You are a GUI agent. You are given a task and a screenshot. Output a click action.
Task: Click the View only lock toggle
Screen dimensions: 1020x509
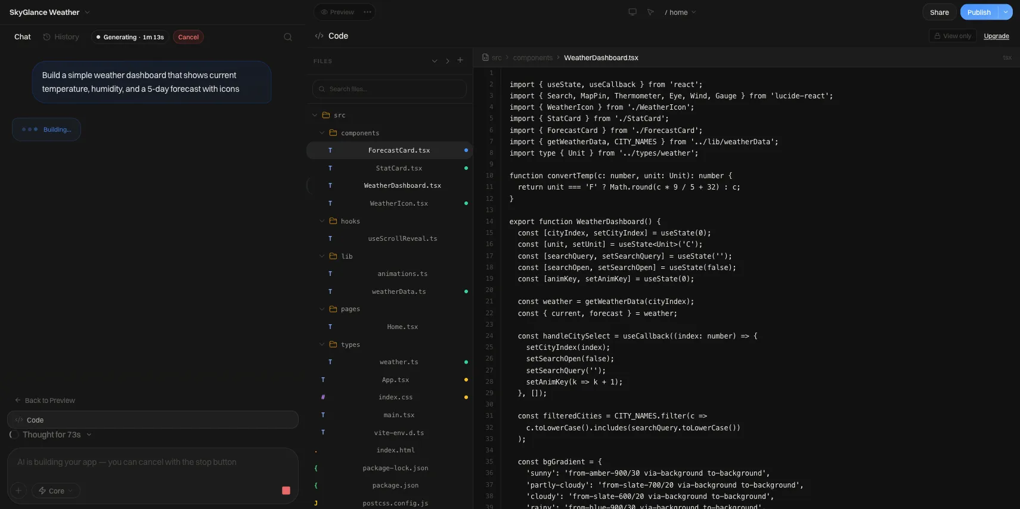953,36
